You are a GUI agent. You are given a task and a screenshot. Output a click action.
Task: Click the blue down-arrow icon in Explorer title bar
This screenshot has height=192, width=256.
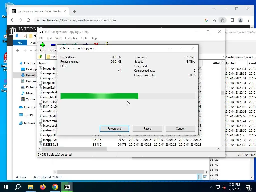point(17,36)
